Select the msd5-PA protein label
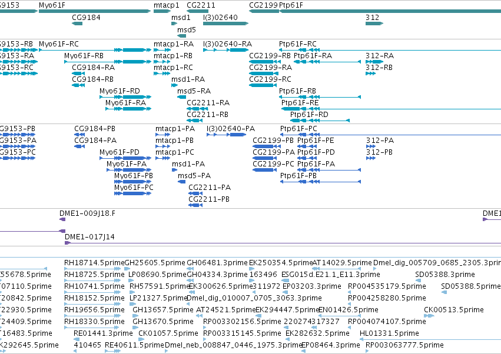This screenshot has height=354, width=501. (194, 176)
